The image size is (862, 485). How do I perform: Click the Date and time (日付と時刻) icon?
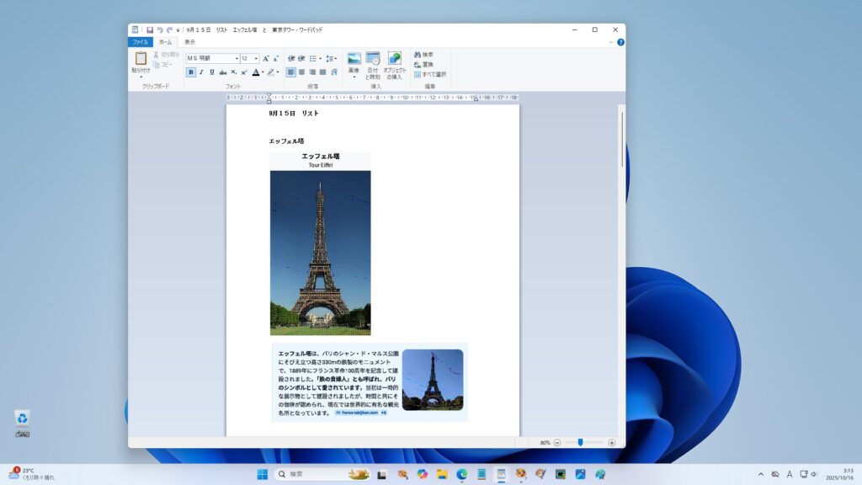(373, 59)
